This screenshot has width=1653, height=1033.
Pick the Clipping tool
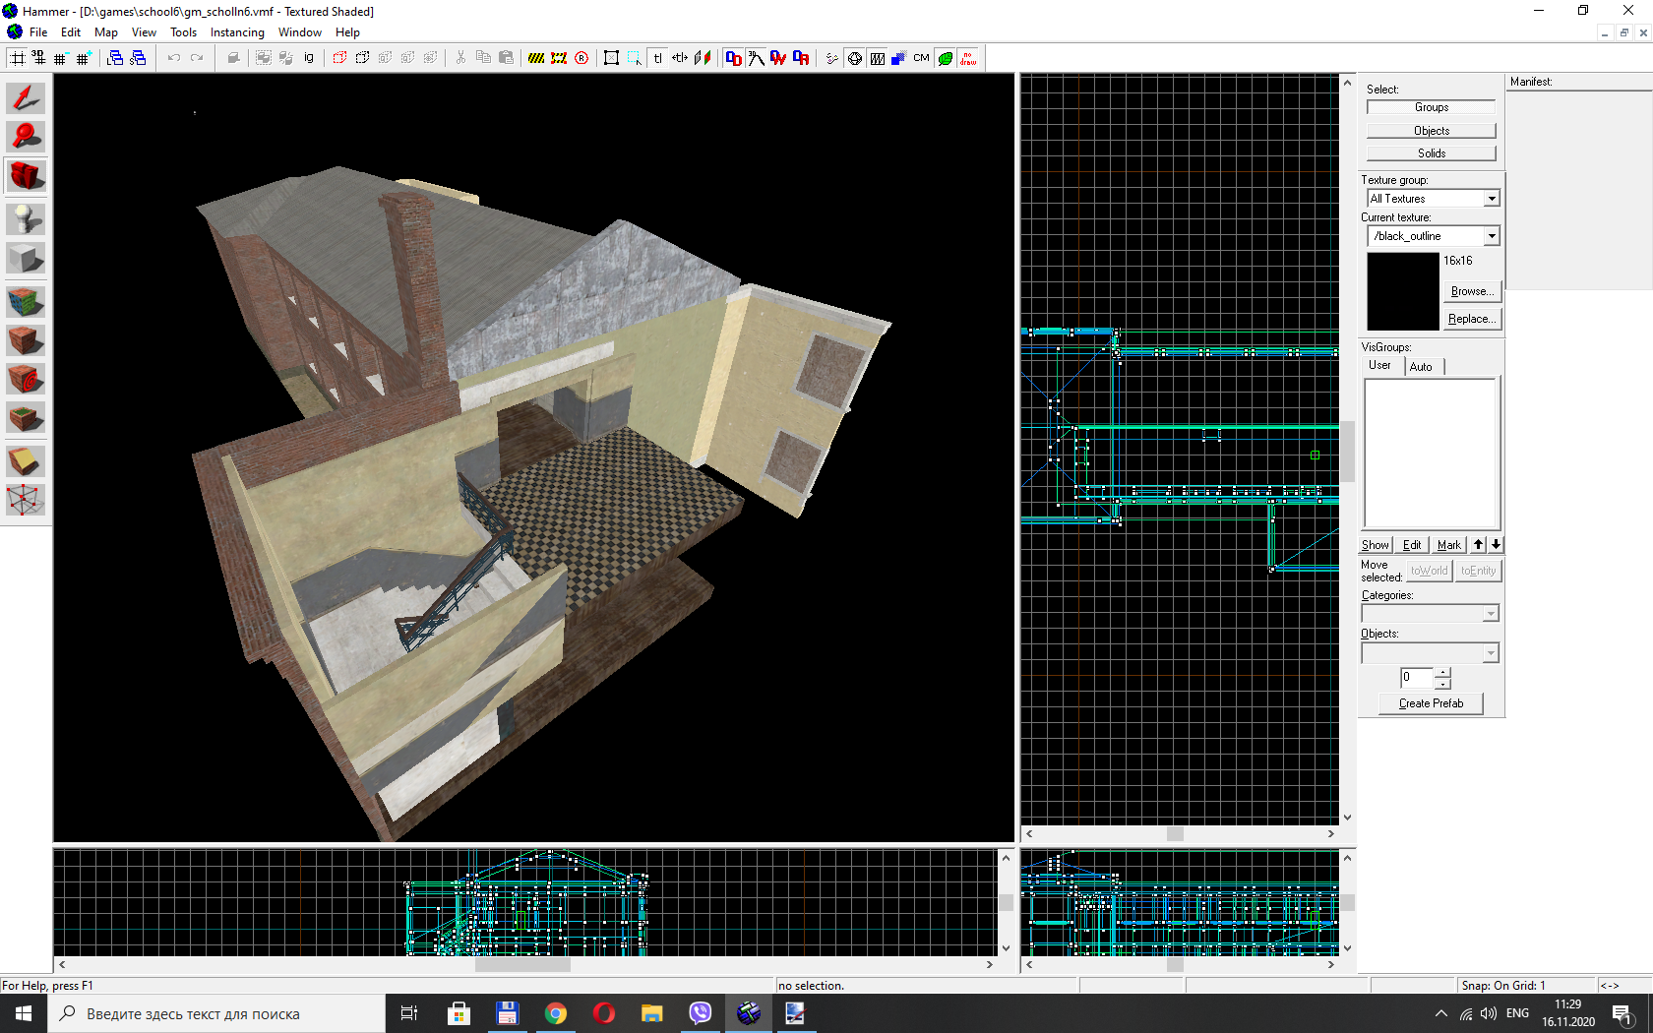point(26,461)
